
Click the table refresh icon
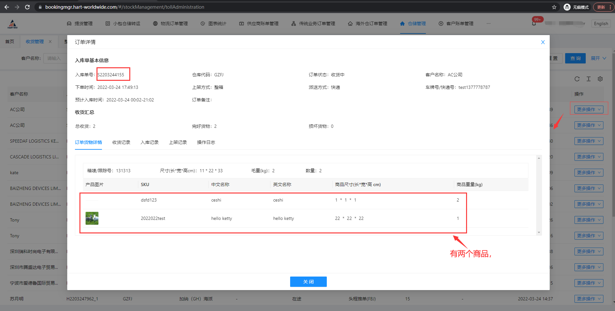pos(577,79)
